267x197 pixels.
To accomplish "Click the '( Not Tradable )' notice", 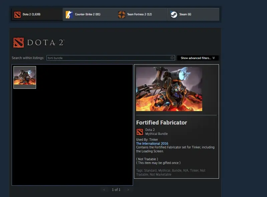I will 147,159.
